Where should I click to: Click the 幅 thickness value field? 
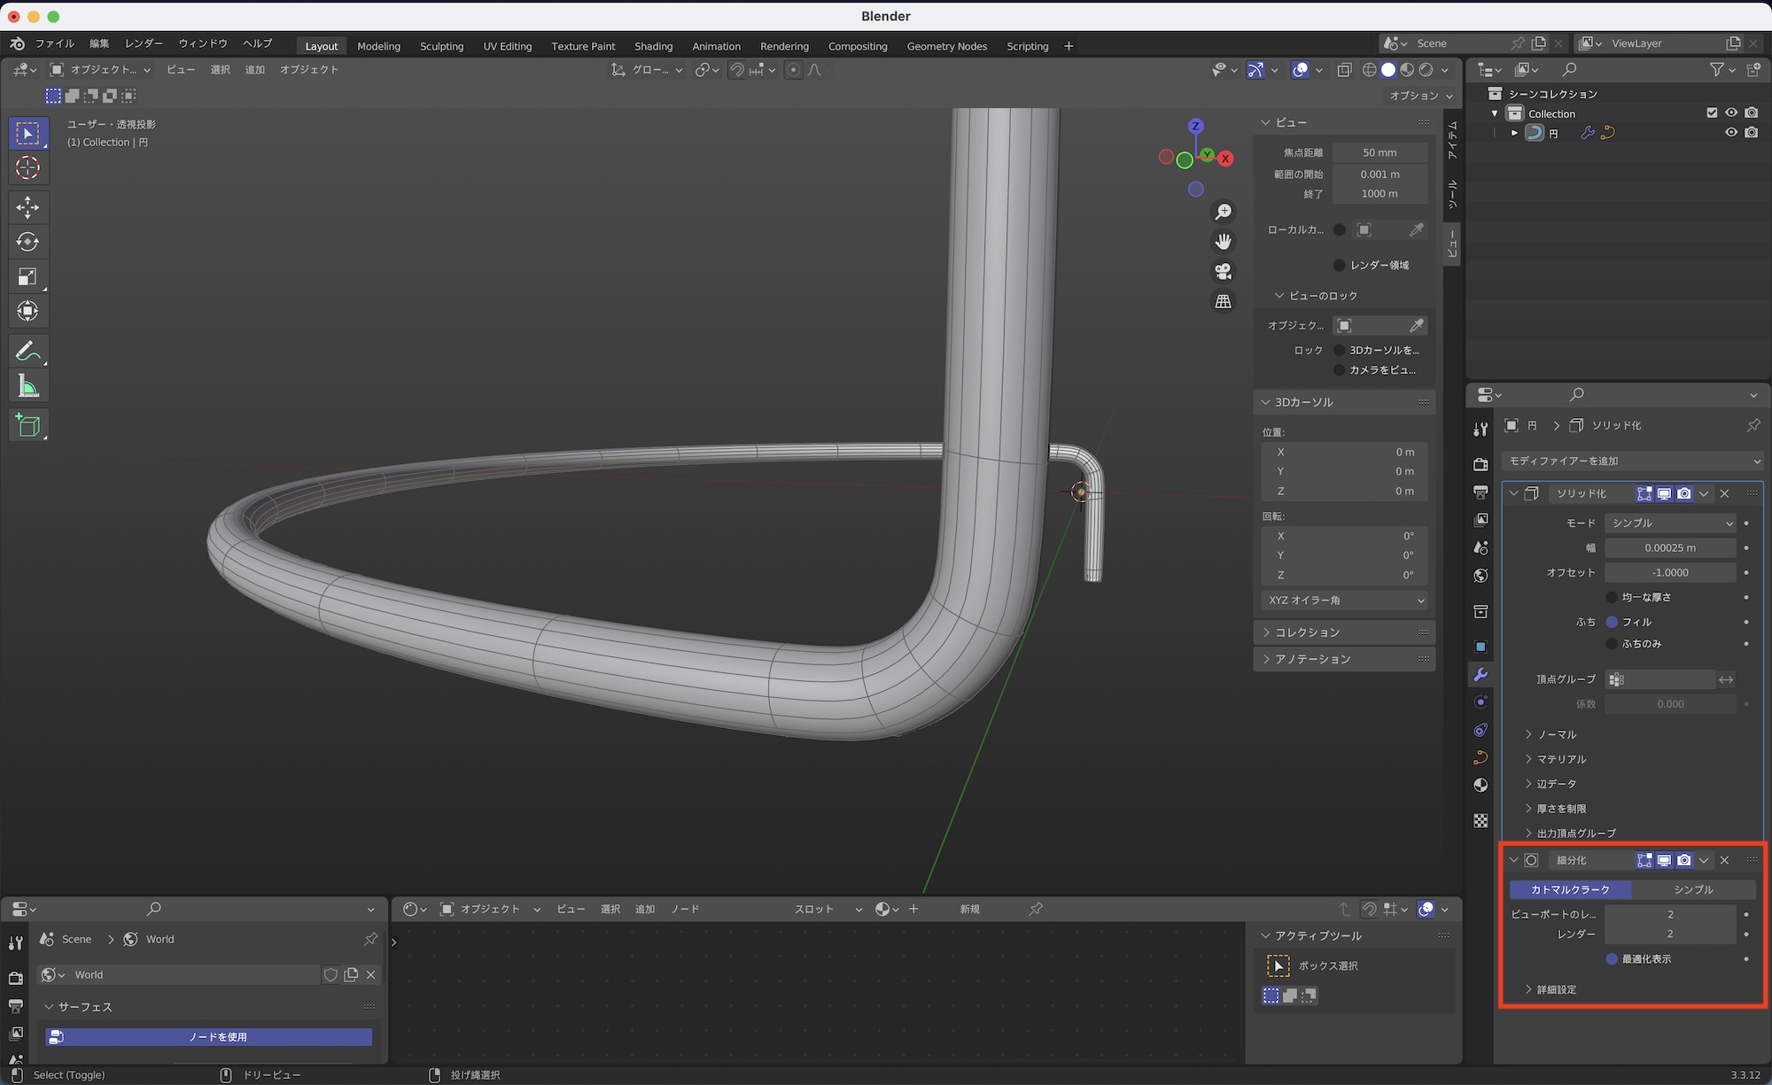(1670, 548)
